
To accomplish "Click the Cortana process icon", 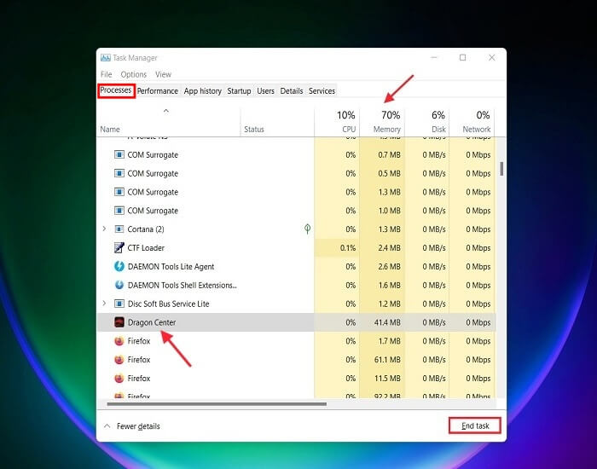I will 119,229.
